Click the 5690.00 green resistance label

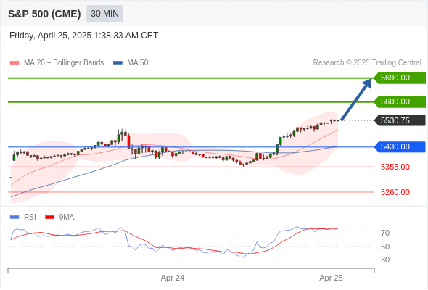coord(400,78)
